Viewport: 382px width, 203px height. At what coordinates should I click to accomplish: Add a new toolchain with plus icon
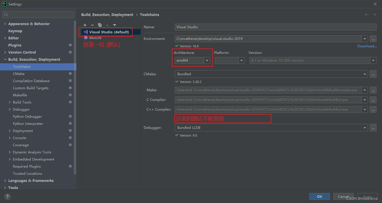[x=85, y=25]
